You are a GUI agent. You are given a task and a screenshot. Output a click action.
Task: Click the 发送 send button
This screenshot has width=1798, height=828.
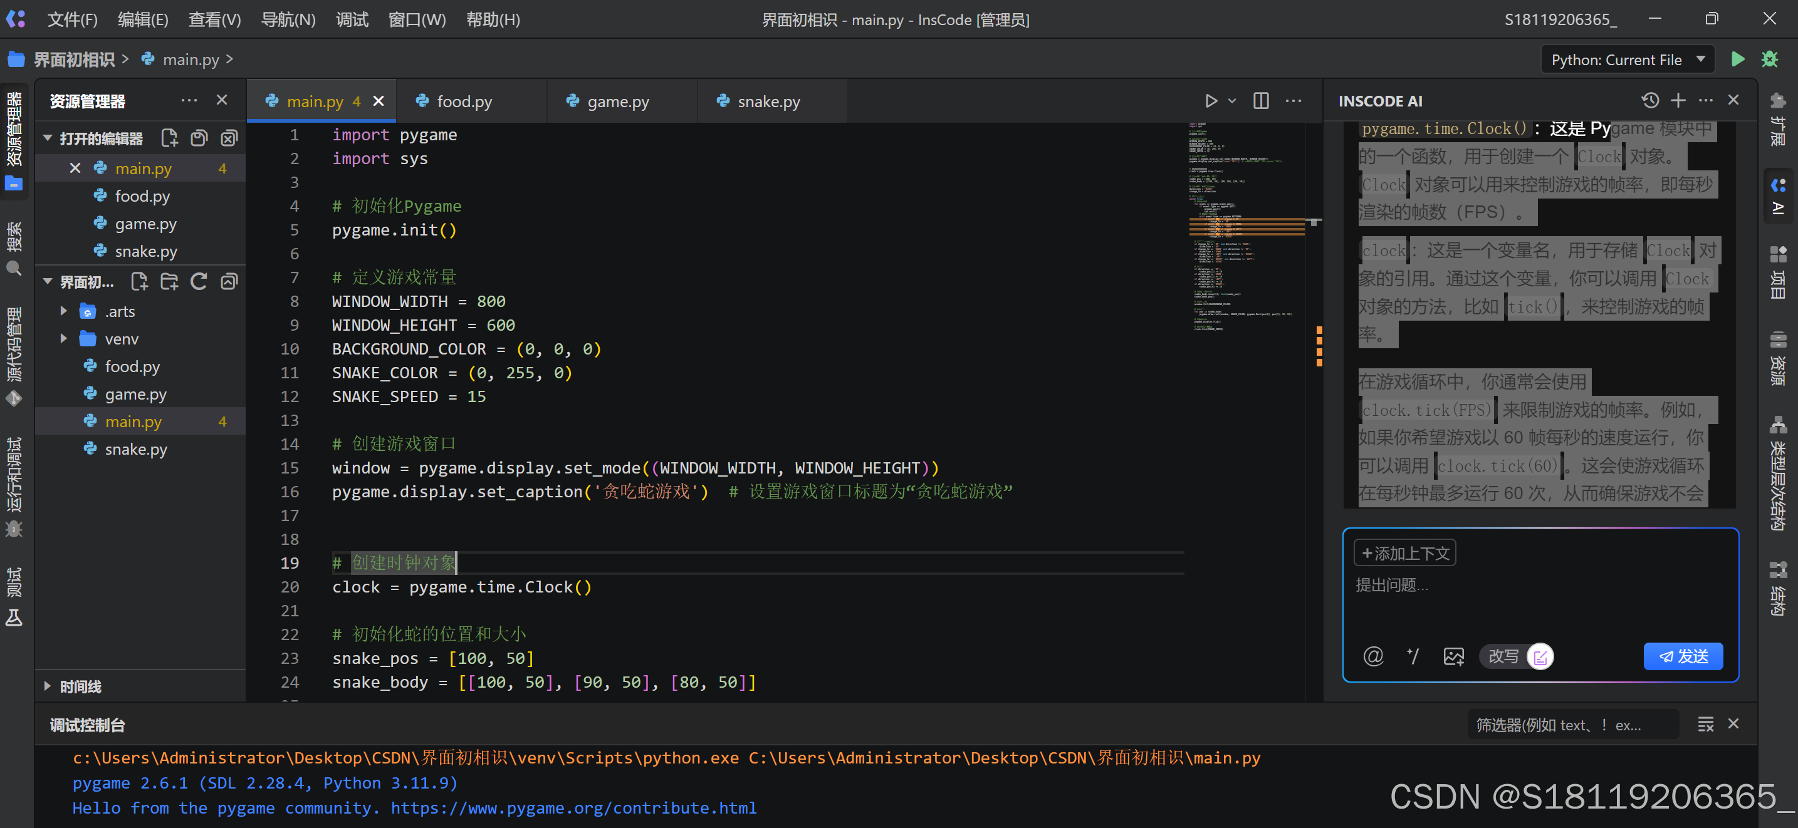pos(1683,656)
